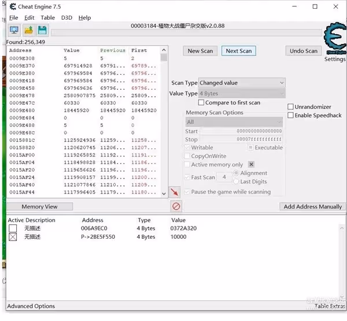Click the Undo Scan button
This screenshot has height=321, width=347.
pos(304,51)
